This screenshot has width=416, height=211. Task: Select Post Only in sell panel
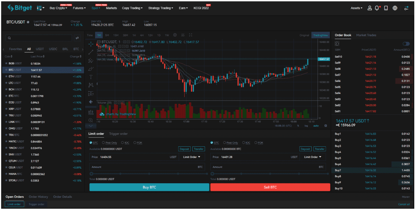[231, 143]
